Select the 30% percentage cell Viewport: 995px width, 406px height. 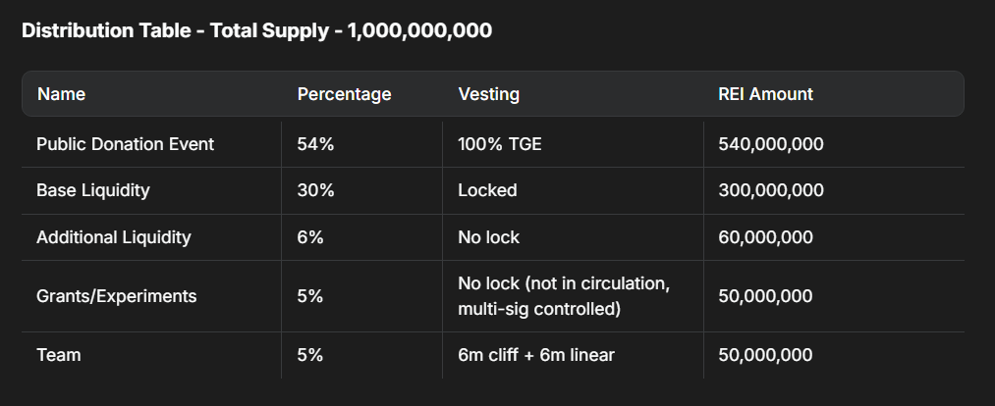(x=315, y=190)
